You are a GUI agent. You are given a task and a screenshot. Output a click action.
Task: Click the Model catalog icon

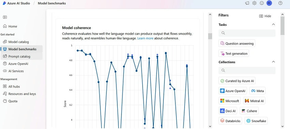5,42
